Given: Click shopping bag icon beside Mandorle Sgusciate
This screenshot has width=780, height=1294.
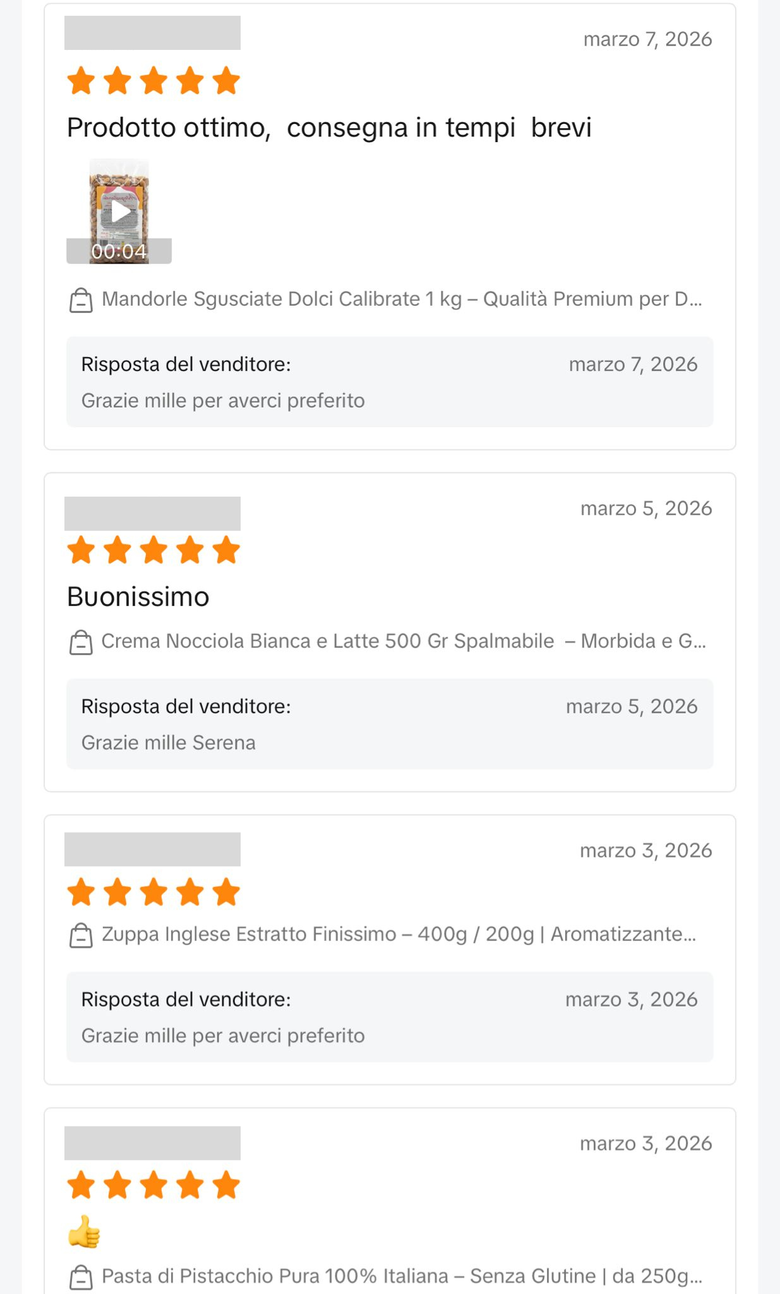Looking at the screenshot, I should coord(81,300).
